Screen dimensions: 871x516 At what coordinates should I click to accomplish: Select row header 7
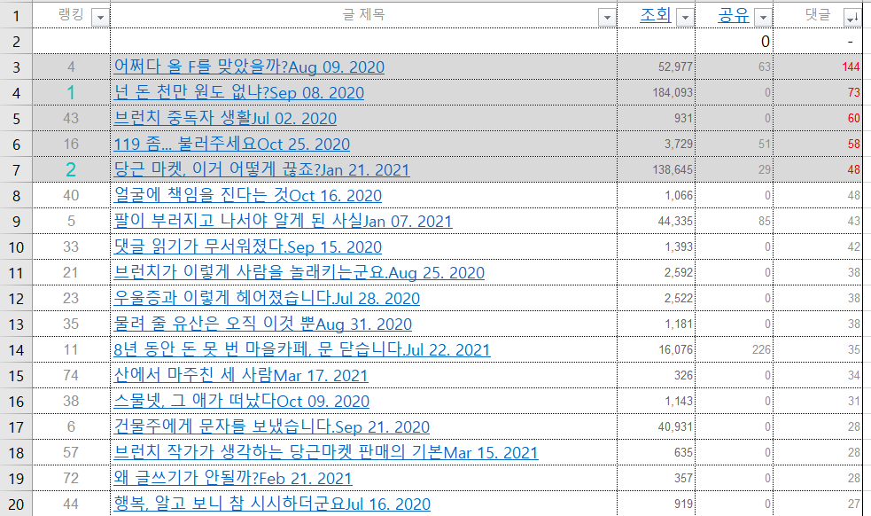coord(15,168)
